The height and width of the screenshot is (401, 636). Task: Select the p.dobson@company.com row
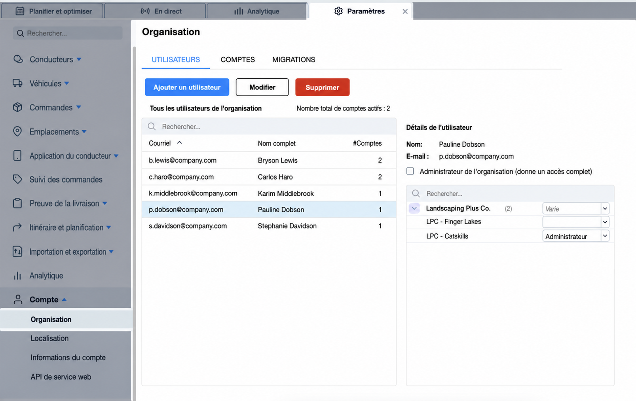click(x=269, y=210)
